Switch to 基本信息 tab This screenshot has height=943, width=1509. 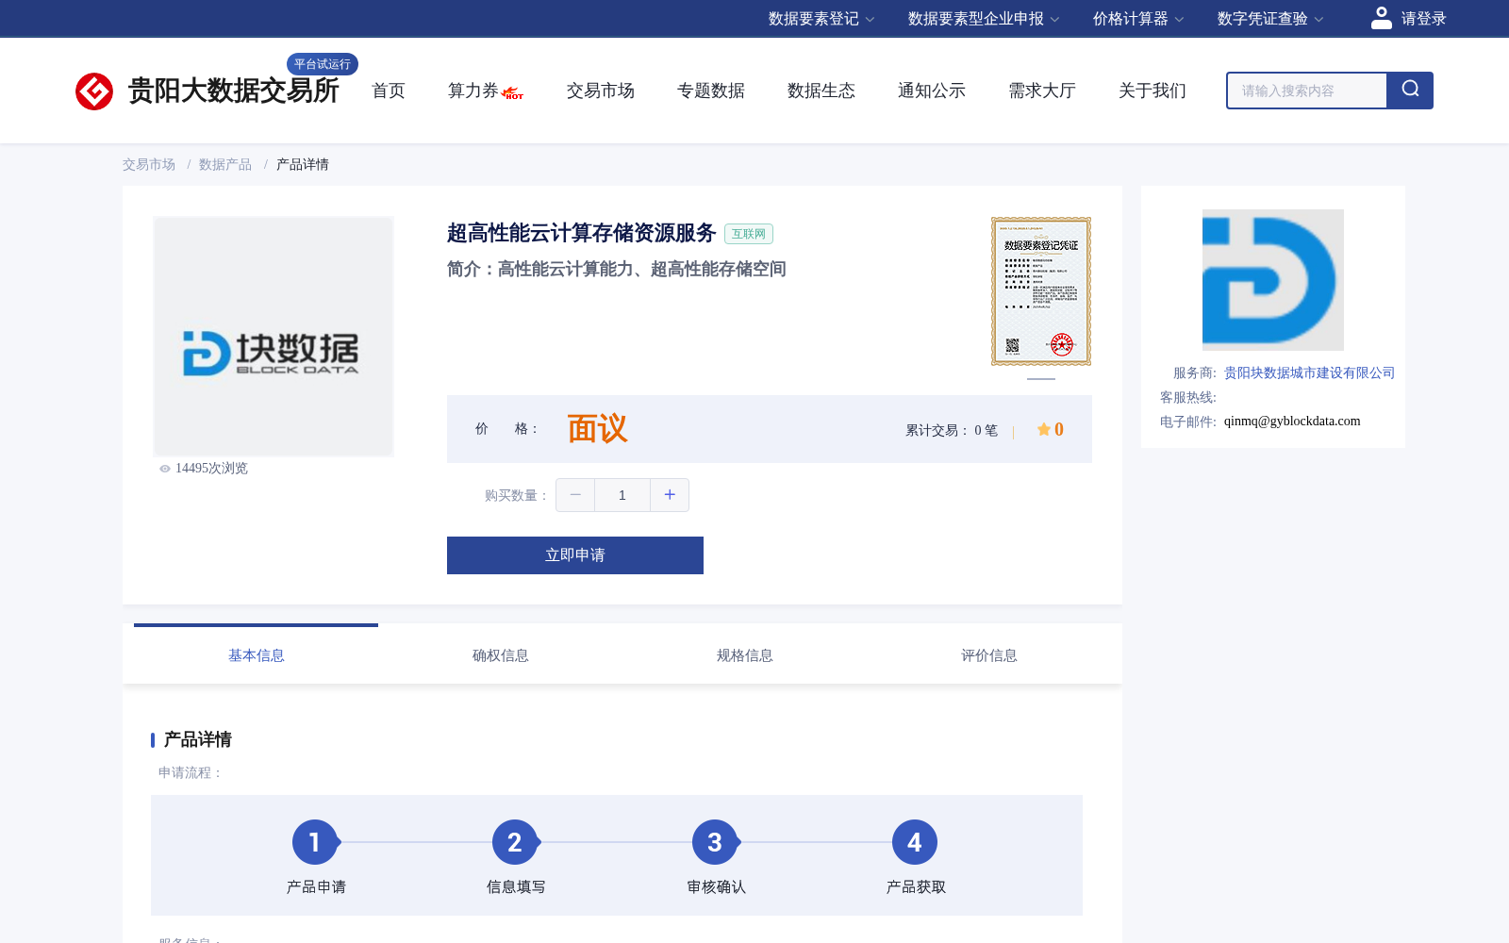coord(257,654)
